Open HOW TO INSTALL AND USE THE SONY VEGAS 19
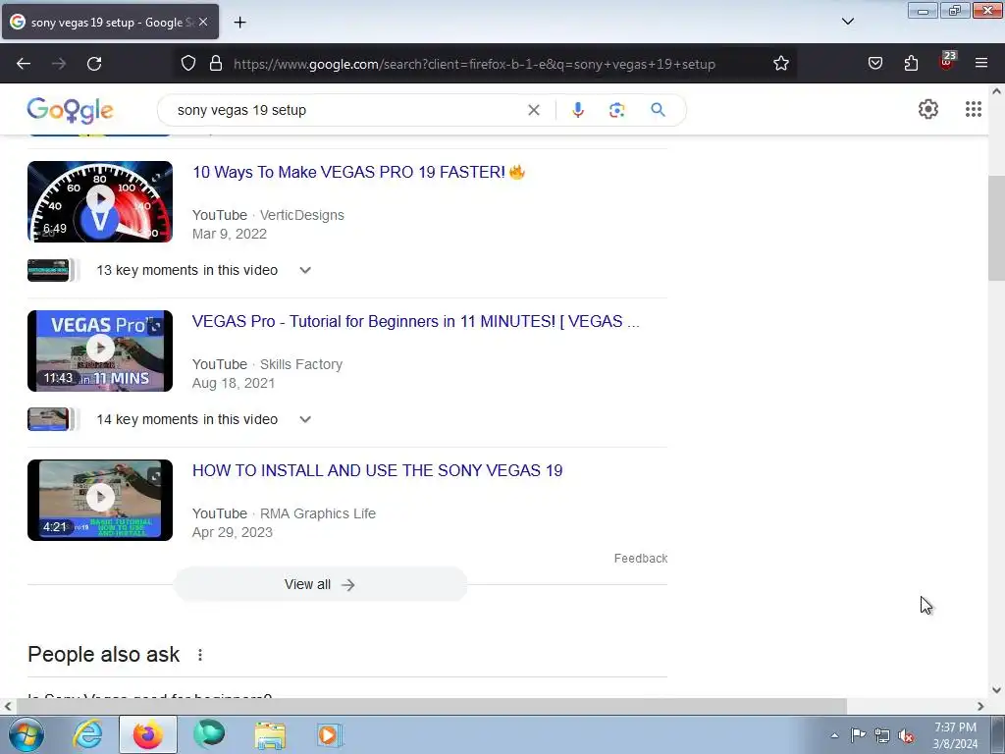Image resolution: width=1005 pixels, height=754 pixels. [378, 470]
